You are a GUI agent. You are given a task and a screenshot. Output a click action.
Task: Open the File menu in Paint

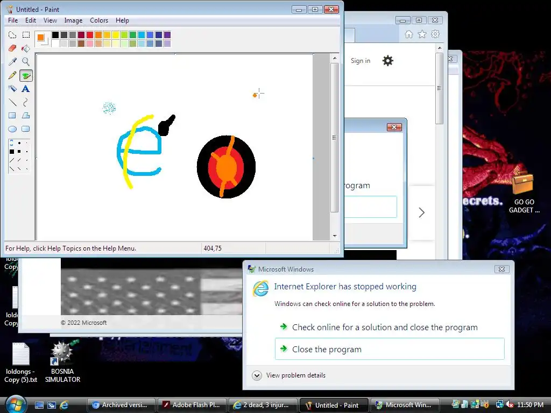(13, 20)
